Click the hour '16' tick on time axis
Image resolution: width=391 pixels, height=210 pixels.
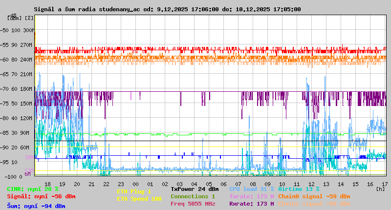pyautogui.click(x=370, y=184)
